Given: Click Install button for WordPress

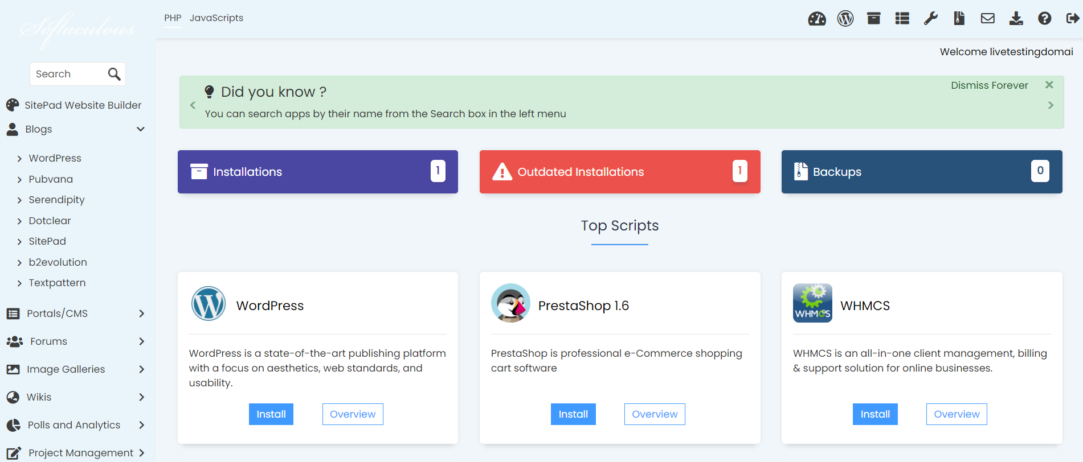Looking at the screenshot, I should (271, 414).
